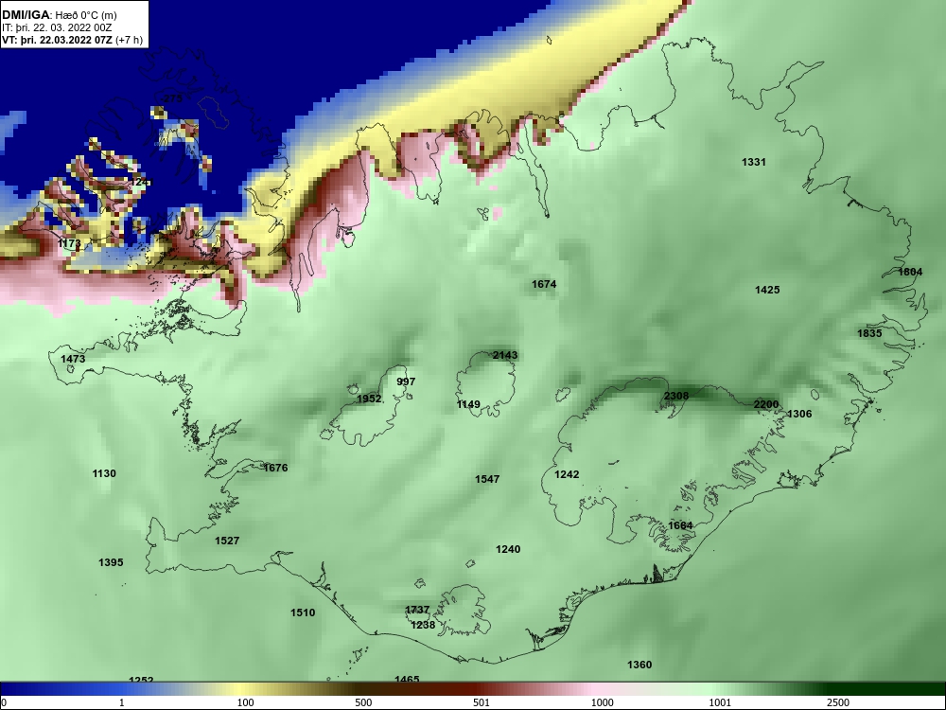Click the 1664 height value
This screenshot has width=946, height=710.
680,525
